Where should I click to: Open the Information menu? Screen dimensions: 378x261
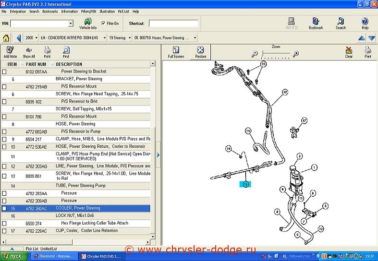[70, 12]
